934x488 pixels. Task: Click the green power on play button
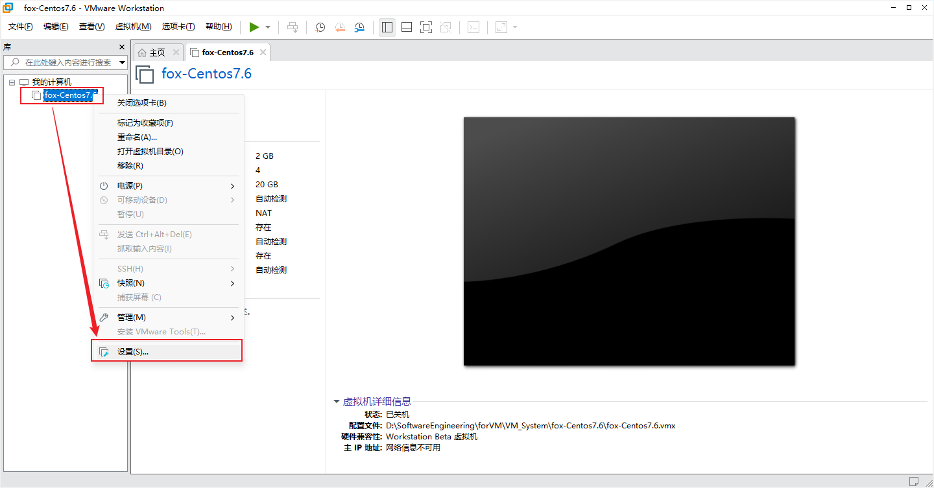[254, 27]
